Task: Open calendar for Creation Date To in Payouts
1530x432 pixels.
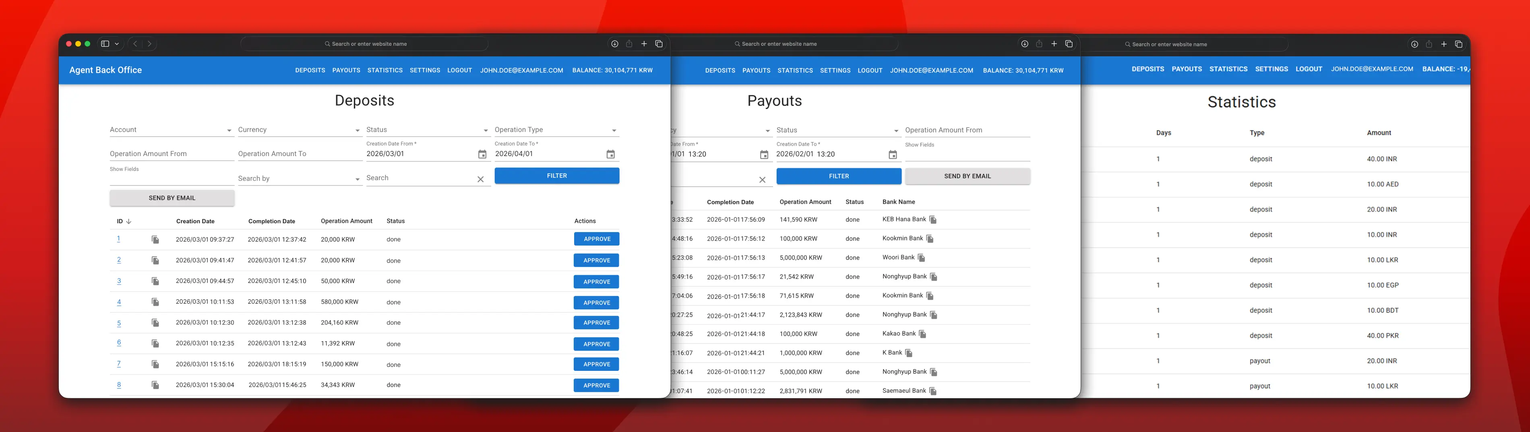Action: pos(893,155)
